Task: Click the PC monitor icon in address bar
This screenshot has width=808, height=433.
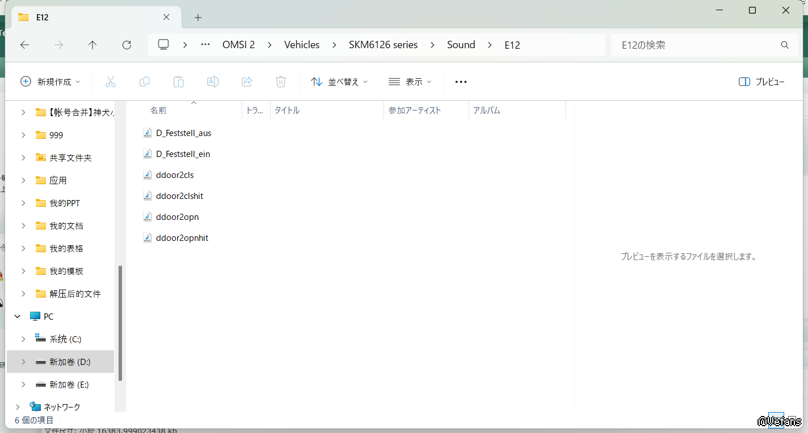Action: [x=164, y=45]
